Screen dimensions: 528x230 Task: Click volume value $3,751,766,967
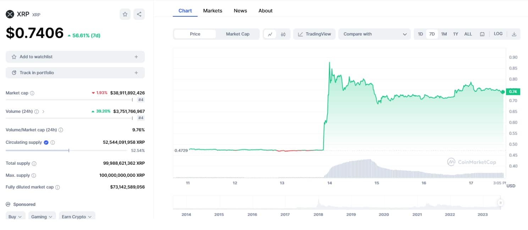pos(129,111)
